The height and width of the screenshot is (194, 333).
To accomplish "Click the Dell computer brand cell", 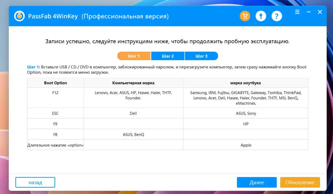I will point(133,113).
